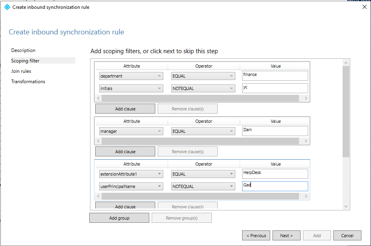
Task: Click the Remove group(s) button
Action: pyautogui.click(x=182, y=218)
